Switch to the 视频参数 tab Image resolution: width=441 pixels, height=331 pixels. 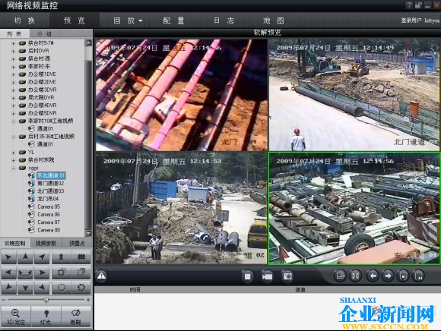coord(46,244)
